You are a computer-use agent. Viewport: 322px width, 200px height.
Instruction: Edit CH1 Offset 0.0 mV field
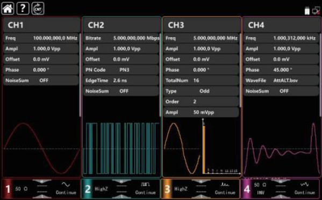click(41, 59)
